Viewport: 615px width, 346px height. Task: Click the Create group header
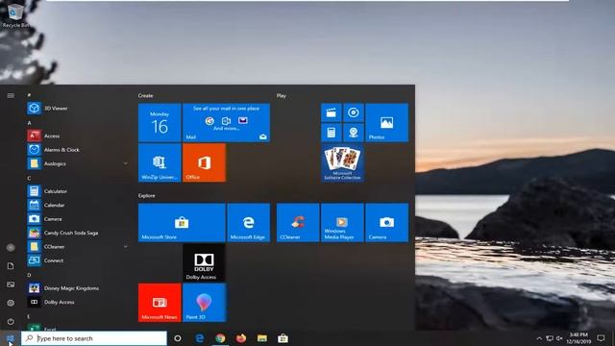pyautogui.click(x=145, y=96)
